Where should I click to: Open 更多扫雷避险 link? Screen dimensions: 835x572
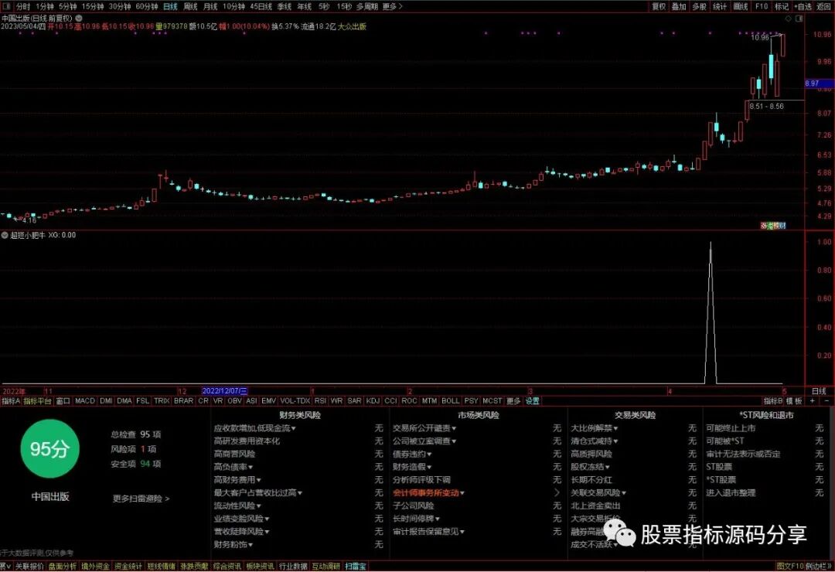[141, 499]
